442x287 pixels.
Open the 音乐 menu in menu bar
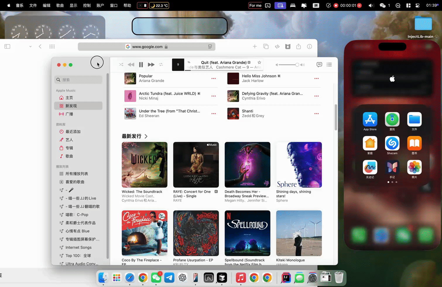tap(20, 5)
